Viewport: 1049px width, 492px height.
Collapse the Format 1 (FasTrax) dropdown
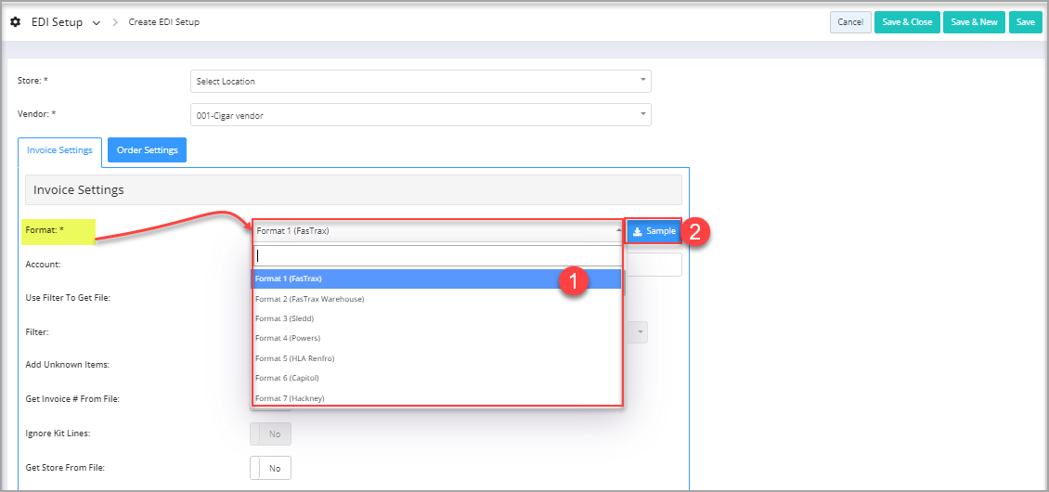coord(438,231)
